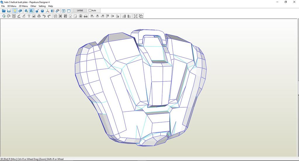Click the Redo arrow icon
The width and height of the screenshot is (299, 161).
tap(49, 16)
